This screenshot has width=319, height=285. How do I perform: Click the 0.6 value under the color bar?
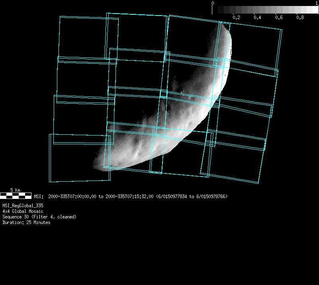tap(278, 18)
